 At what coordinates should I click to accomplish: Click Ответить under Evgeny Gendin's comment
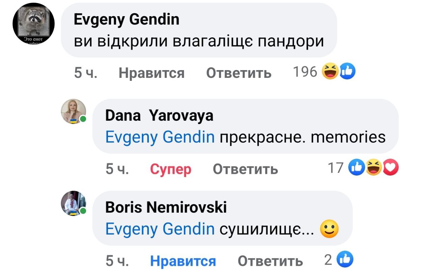[x=239, y=72]
